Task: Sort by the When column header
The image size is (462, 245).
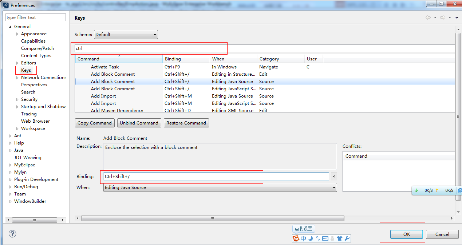Action: 234,59
